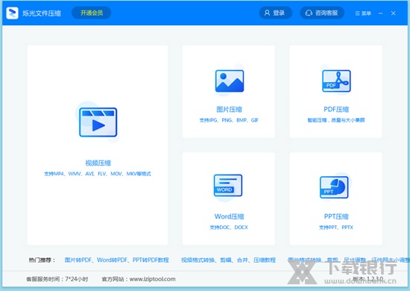Click 客服服务时间：7*24小时 text
The height and width of the screenshot is (291, 410).
(x=57, y=279)
